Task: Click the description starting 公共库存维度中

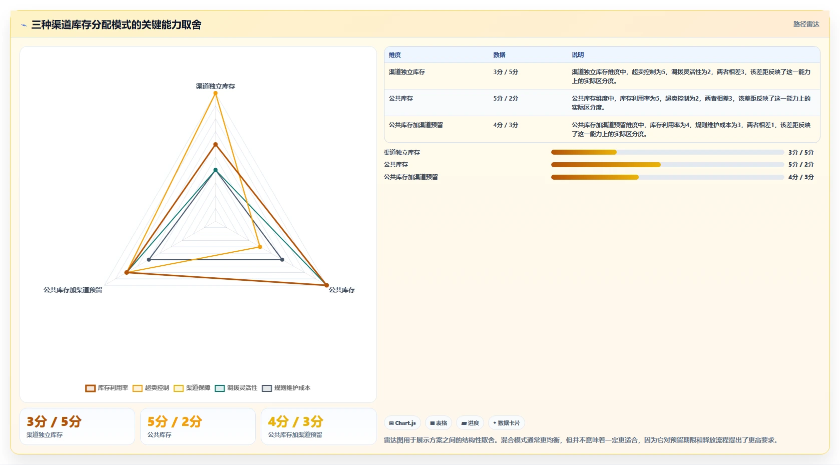Action: (691, 103)
